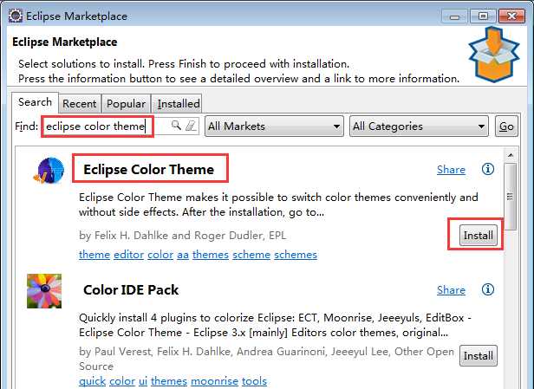Switch to the Recent tab

tap(80, 103)
